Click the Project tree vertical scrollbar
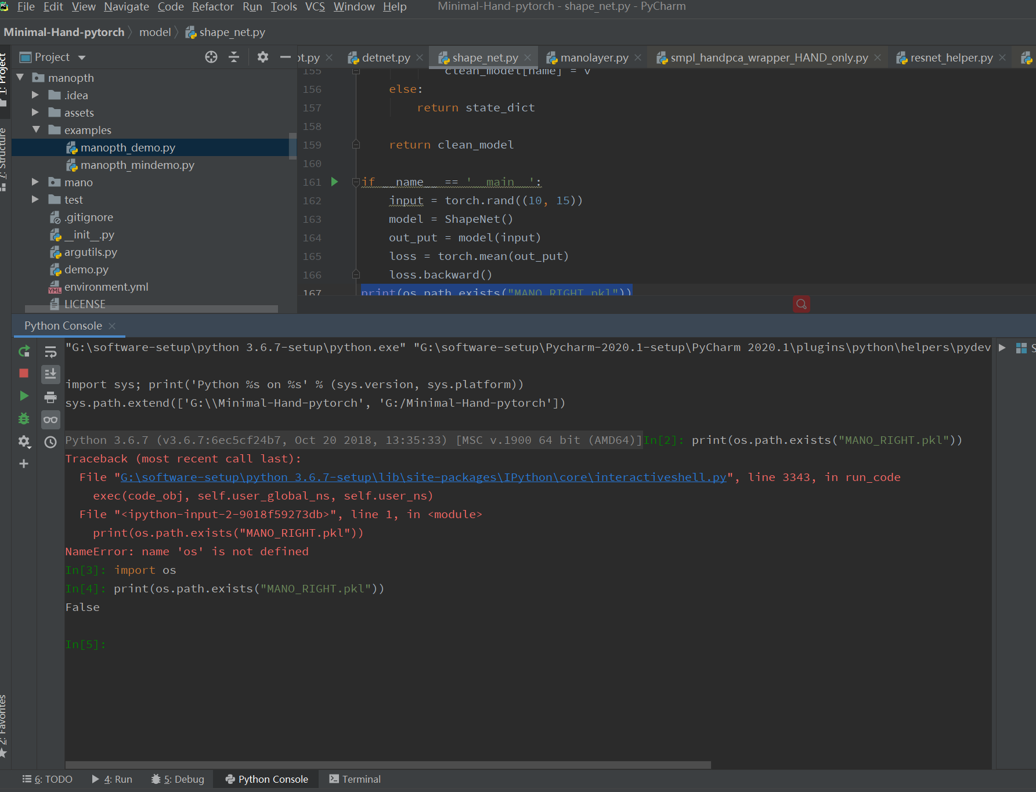Viewport: 1036px width, 792px height. 293,145
